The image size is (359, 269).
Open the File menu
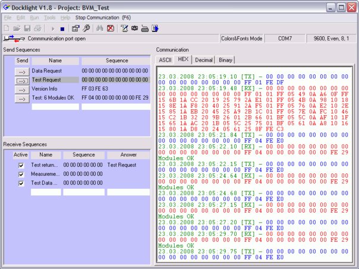(8, 18)
